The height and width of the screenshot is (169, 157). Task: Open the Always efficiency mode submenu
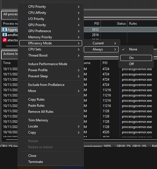pyautogui.click(x=101, y=49)
